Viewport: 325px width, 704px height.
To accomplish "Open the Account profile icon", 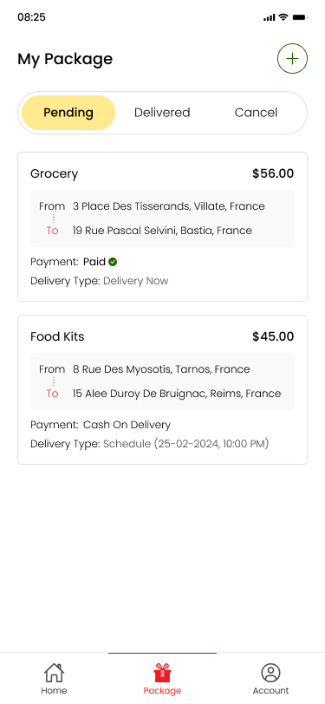I will [x=270, y=673].
